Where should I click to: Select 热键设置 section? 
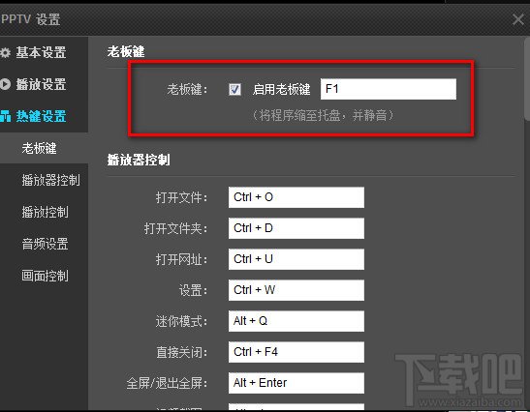[41, 116]
